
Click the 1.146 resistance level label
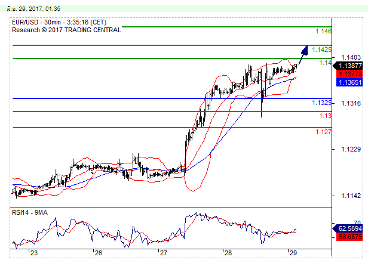(323, 31)
